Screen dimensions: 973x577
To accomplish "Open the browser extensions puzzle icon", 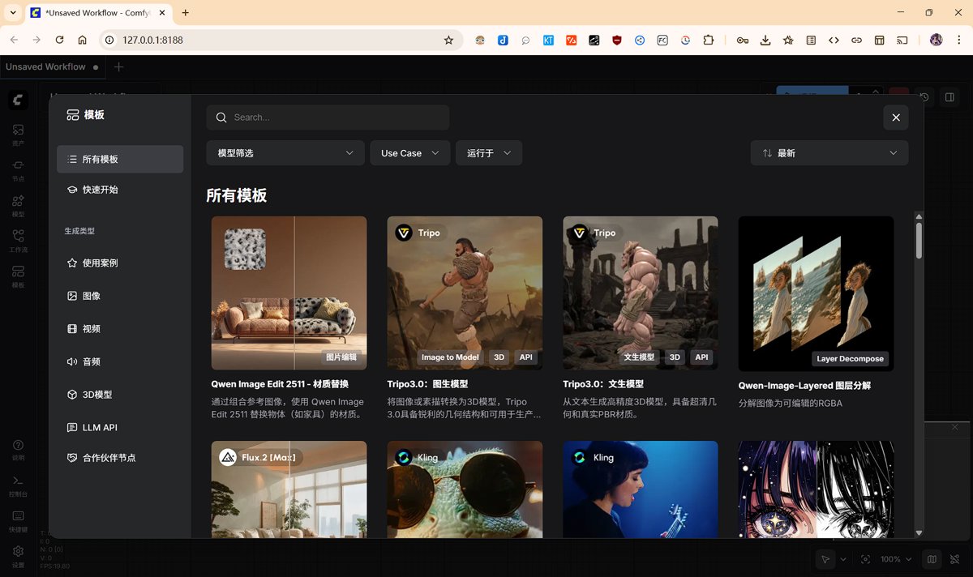I will pyautogui.click(x=708, y=40).
